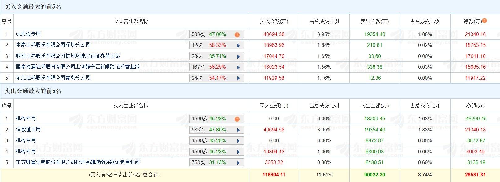Image resolution: width=500 pixels, height=182 pixels.
Task: Open 国泰海通证券上海静安区新闸路营业部 link
Action: pyautogui.click(x=78, y=67)
